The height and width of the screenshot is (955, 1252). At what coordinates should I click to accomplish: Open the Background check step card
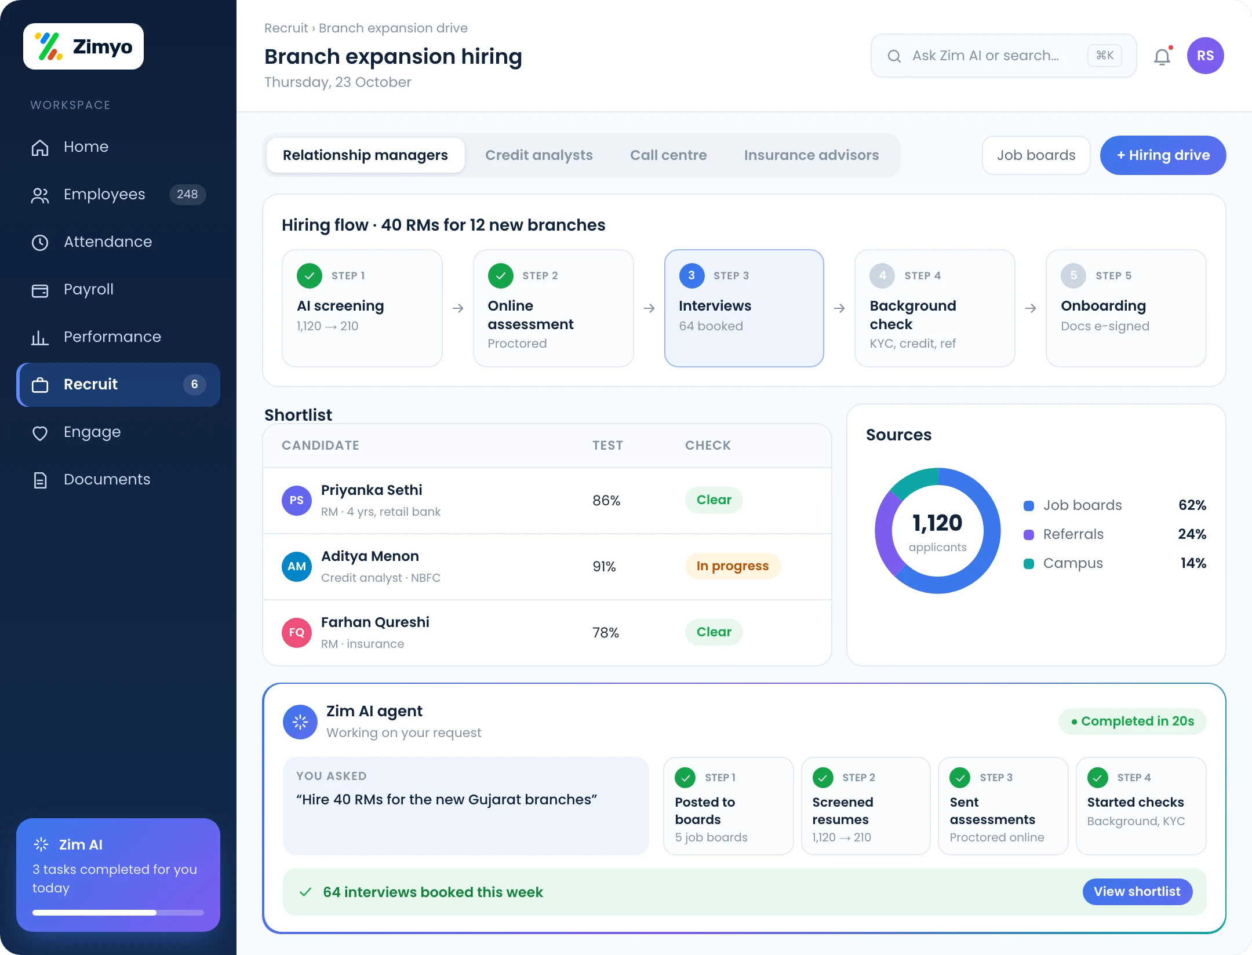pos(934,308)
